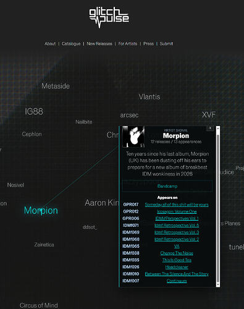
Task: Click the panel scrollbar up arrow
Action: (x=218, y=129)
